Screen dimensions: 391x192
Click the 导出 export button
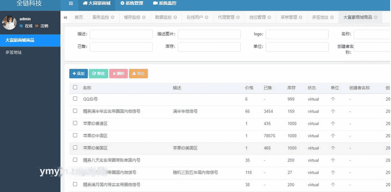[139, 74]
